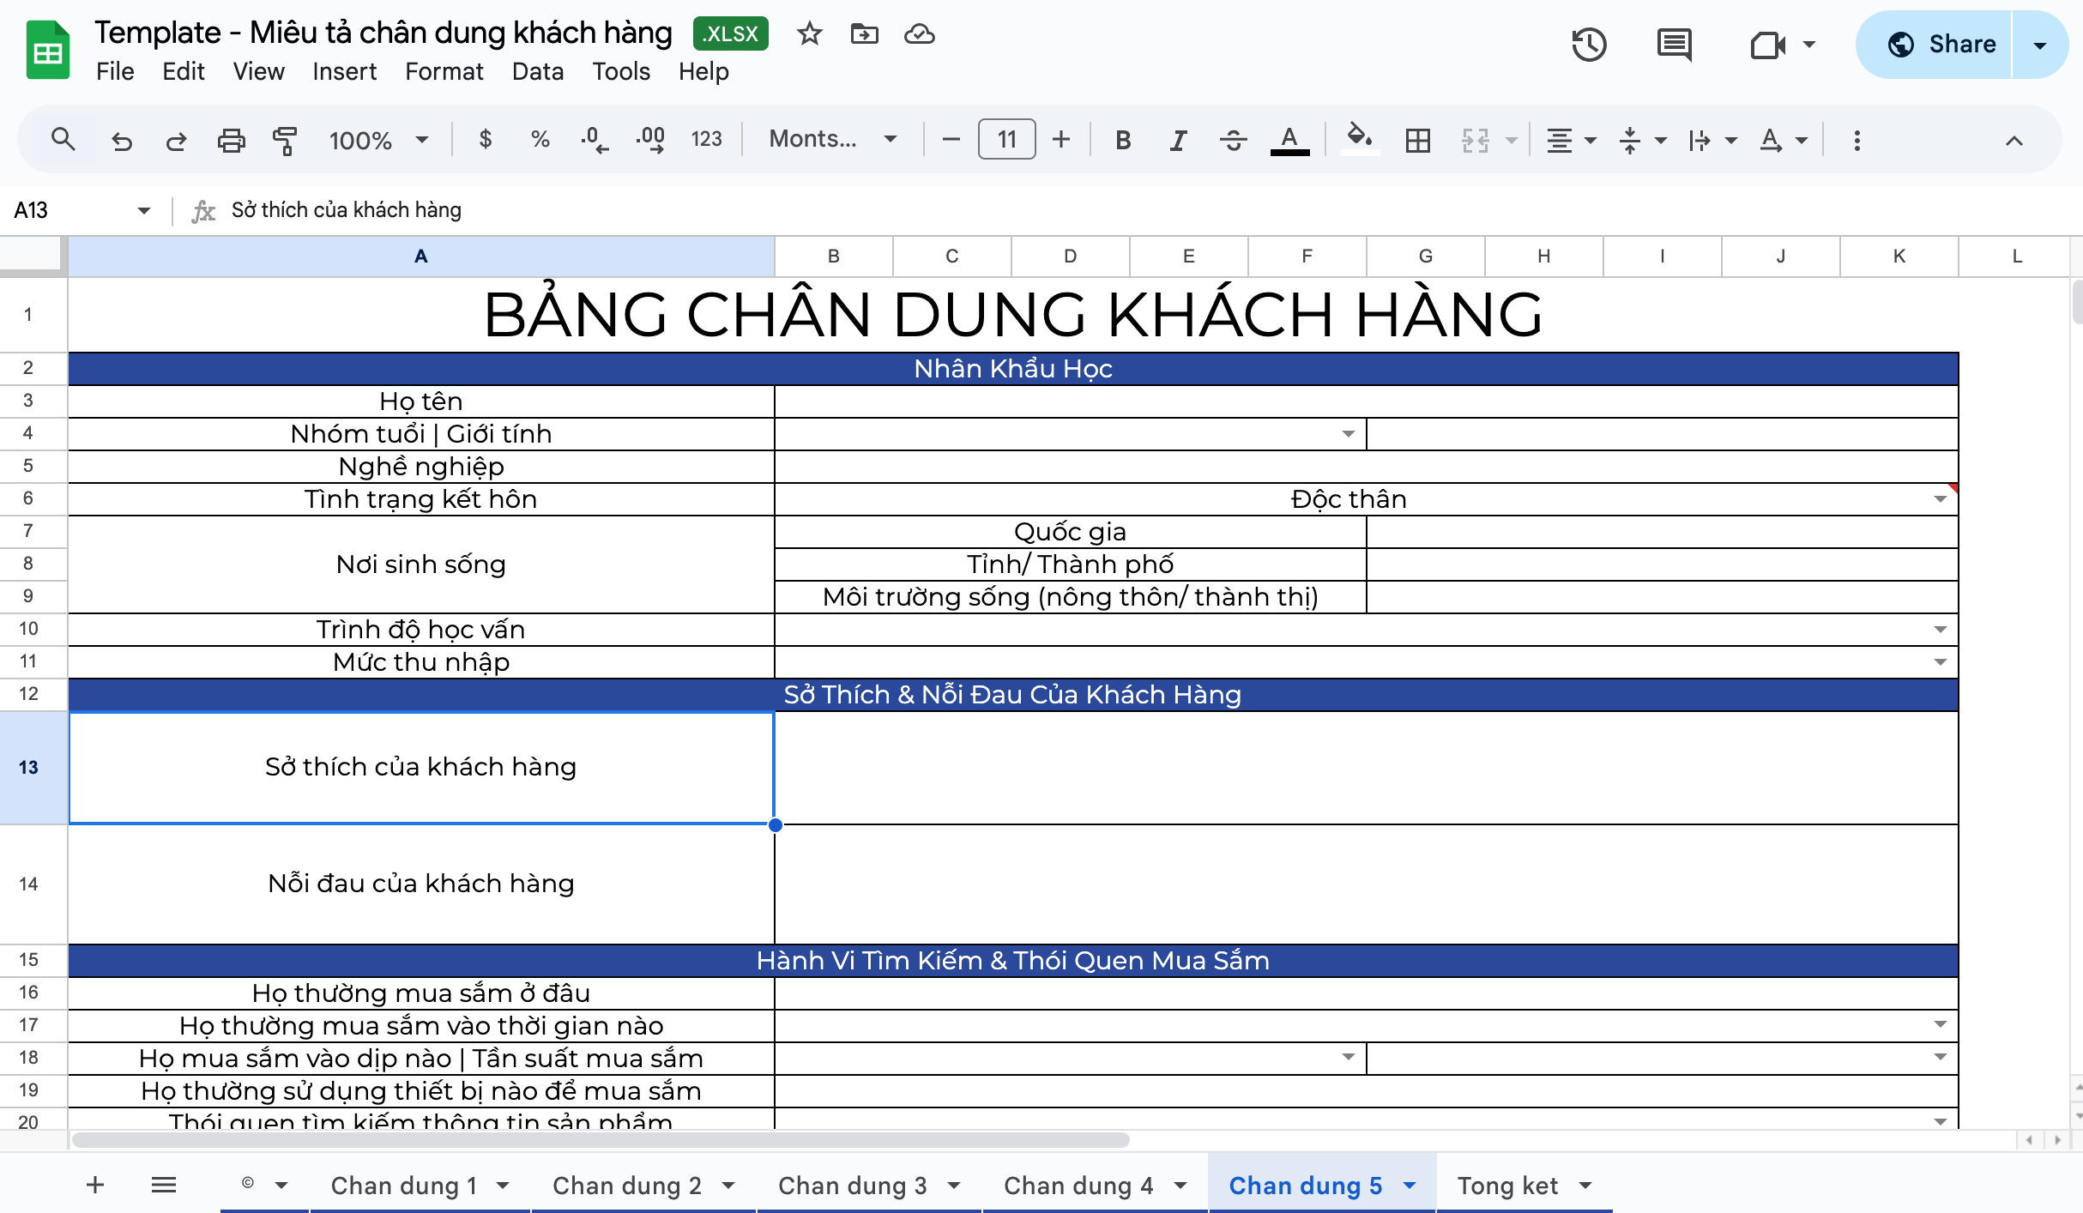Open the comments panel icon
This screenshot has height=1213, width=2083.
click(1674, 45)
